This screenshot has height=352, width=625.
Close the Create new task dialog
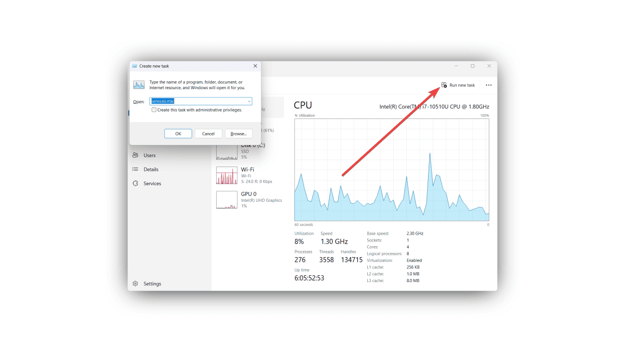255,66
